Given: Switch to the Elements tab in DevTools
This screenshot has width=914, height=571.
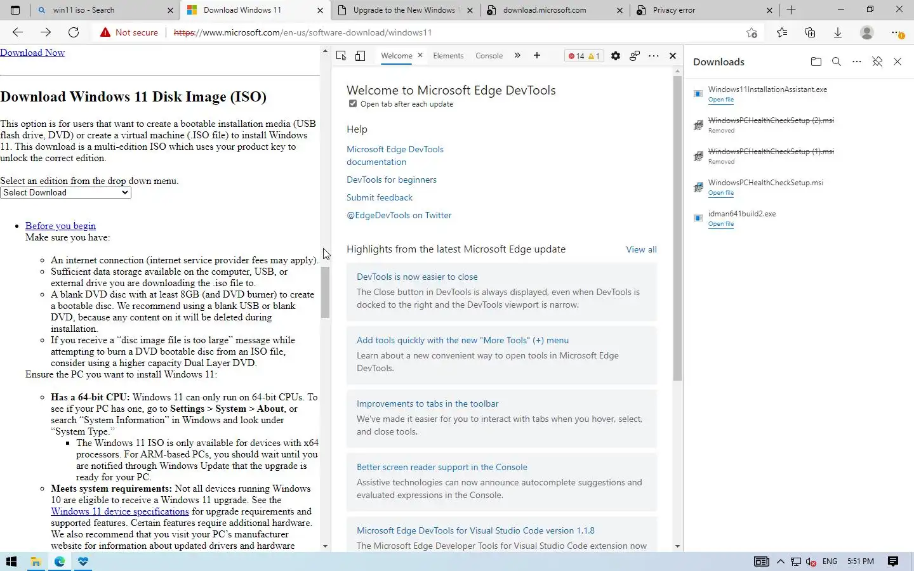Looking at the screenshot, I should (448, 56).
